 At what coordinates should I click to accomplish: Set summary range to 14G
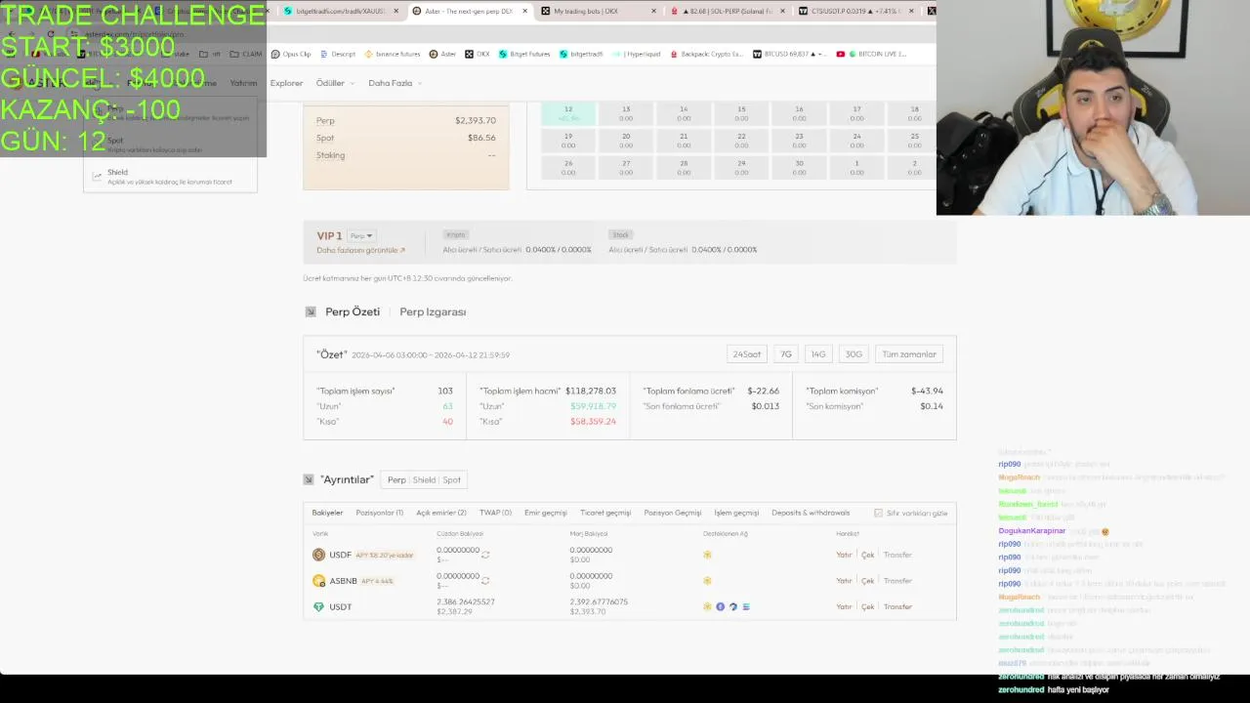[818, 354]
